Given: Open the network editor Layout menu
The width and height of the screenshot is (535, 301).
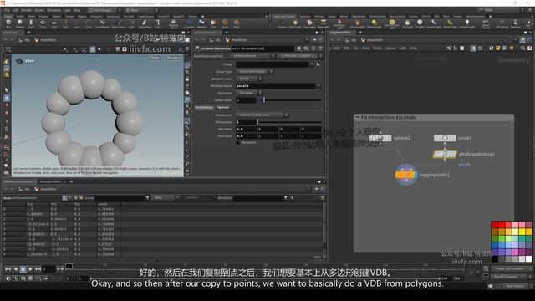Looking at the screenshot, I should click(390, 48).
